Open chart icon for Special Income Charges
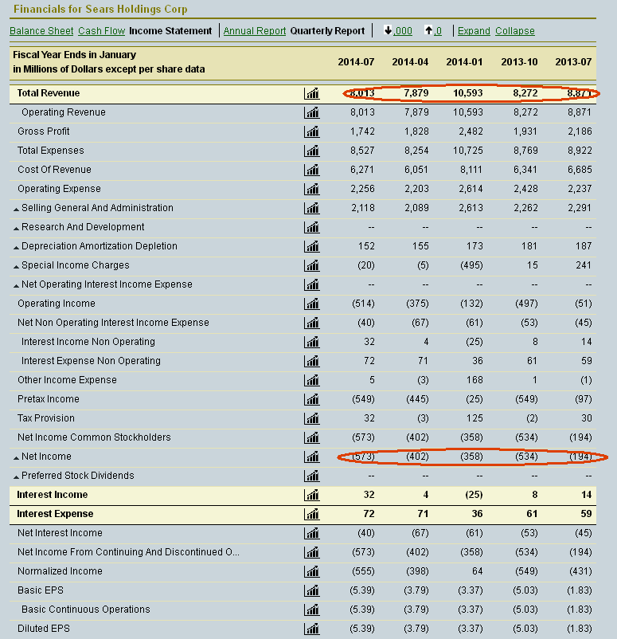Viewport: 617px width, 639px height. point(312,265)
